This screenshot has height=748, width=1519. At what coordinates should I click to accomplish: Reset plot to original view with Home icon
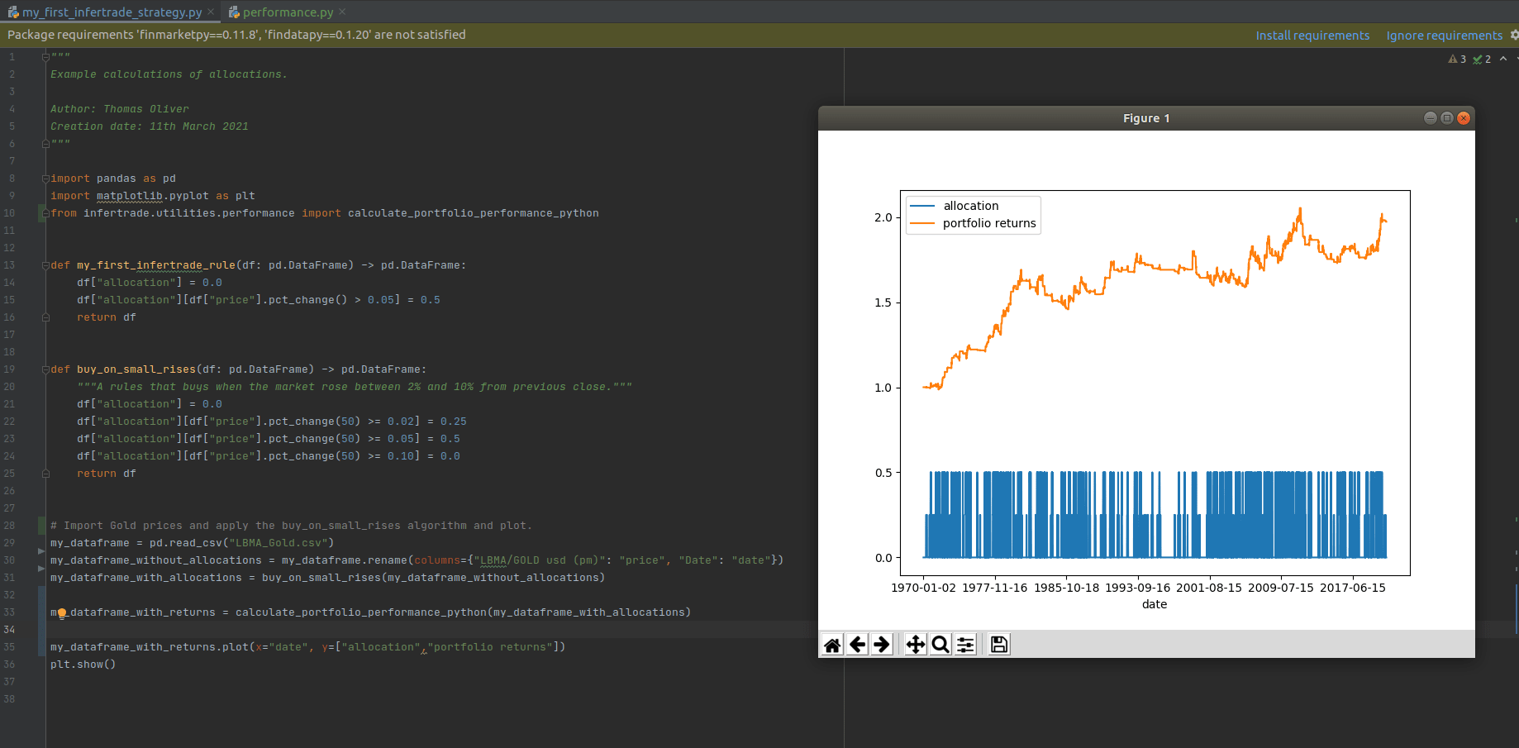(832, 645)
